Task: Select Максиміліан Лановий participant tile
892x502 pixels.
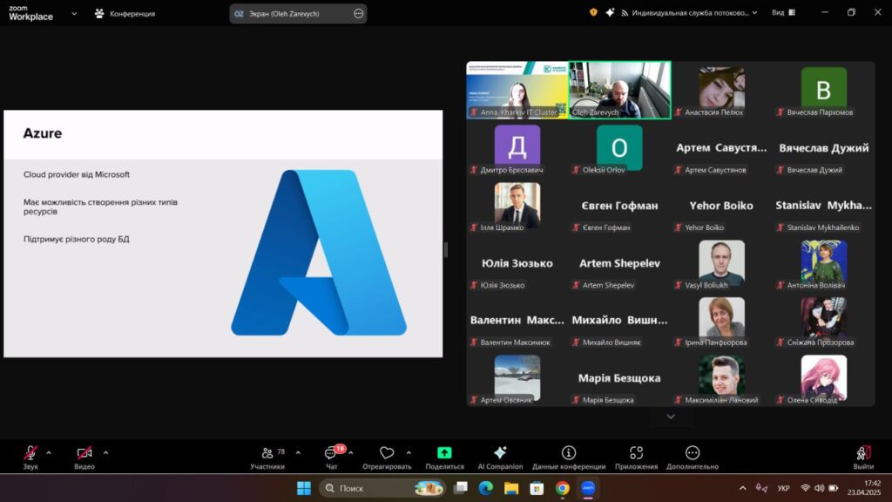Action: coord(721,378)
